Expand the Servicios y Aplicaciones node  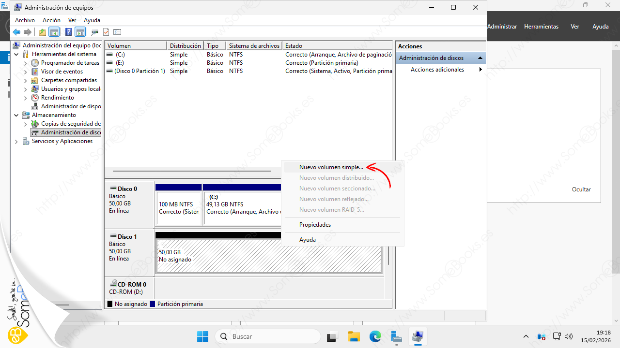(x=17, y=142)
